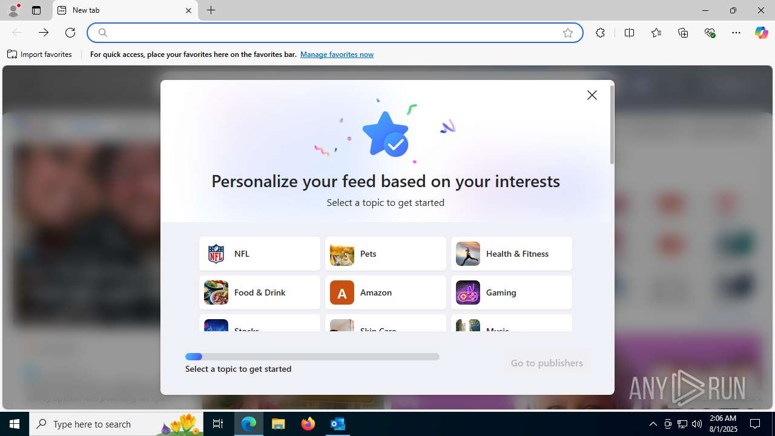Click the Go to publishers button

coord(547,363)
